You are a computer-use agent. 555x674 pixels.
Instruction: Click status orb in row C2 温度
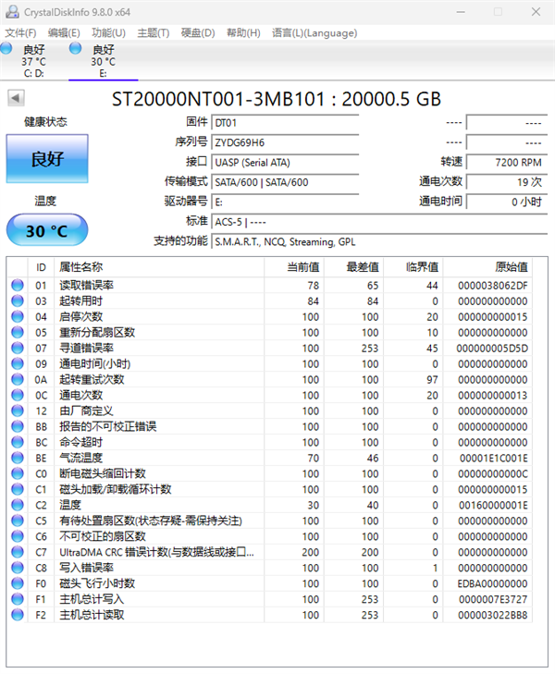18,505
